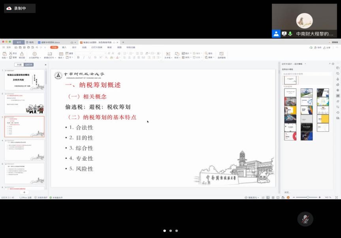Screen dimensions: 341x238
Task: Open the Design (设计) ribbon tab
Action: pos(74,47)
